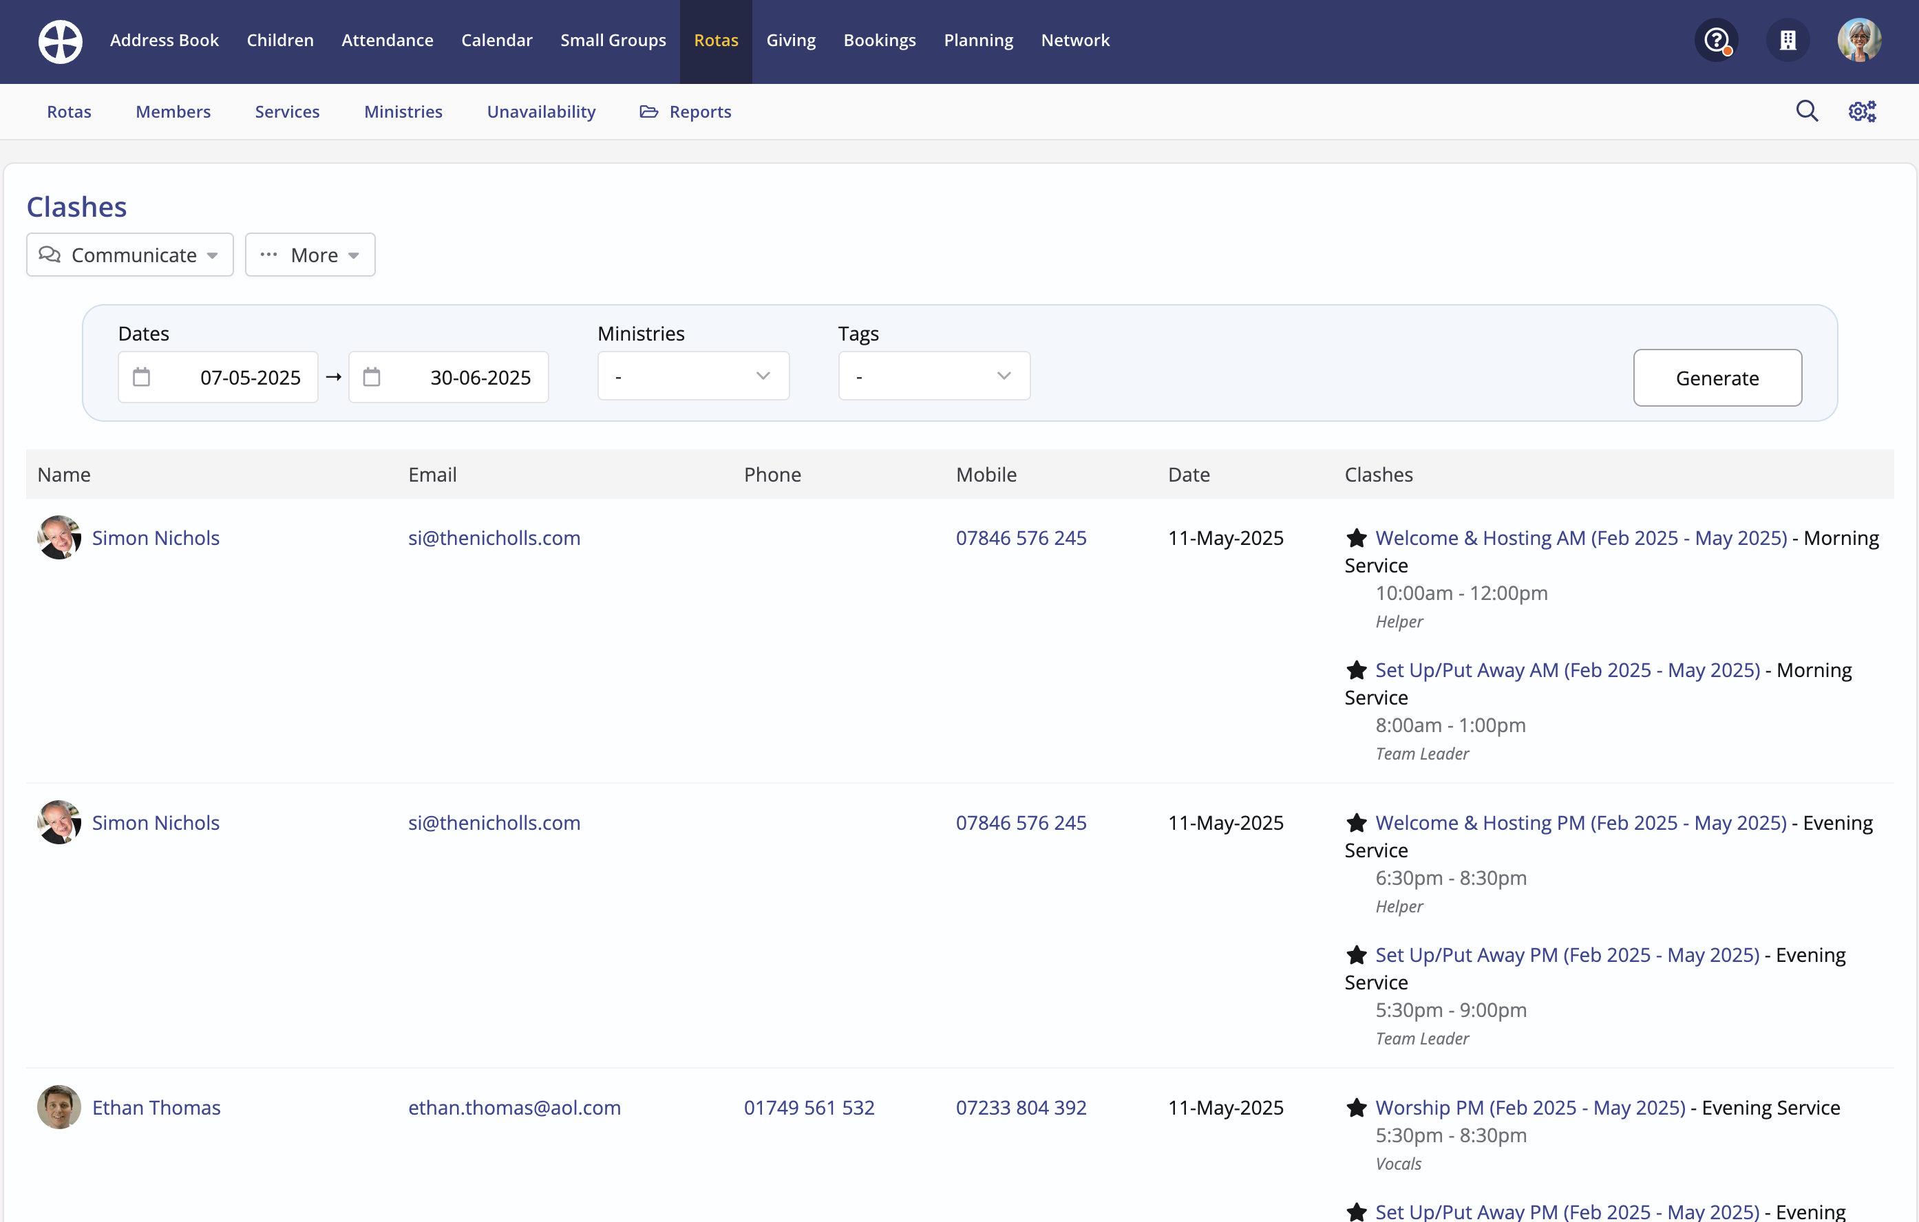This screenshot has width=1919, height=1222.
Task: Click the Clashes column header
Action: point(1378,475)
